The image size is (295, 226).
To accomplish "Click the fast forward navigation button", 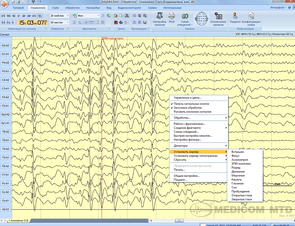I will coord(29,16).
